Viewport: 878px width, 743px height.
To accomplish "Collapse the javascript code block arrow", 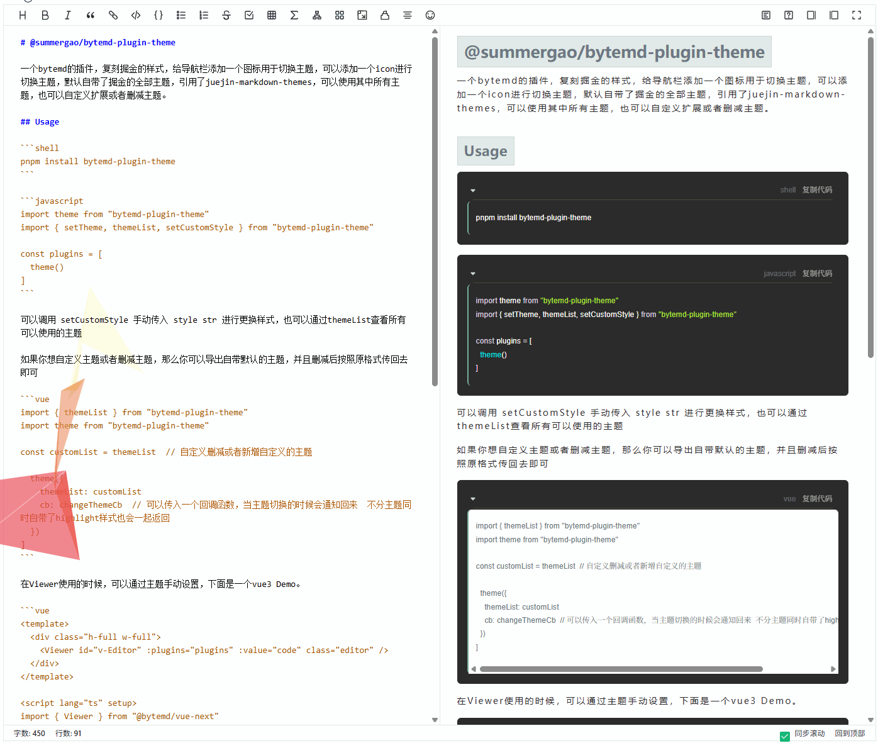I will [x=473, y=274].
